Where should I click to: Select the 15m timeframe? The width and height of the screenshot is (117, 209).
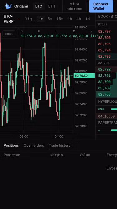coord(60,19)
